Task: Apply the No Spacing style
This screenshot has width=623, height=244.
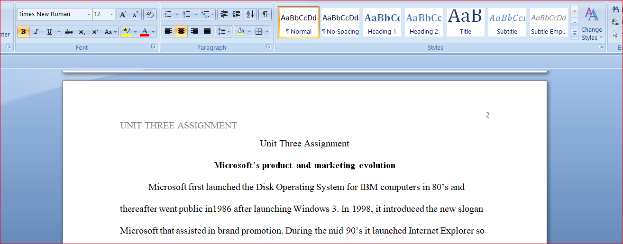Action: (x=340, y=22)
